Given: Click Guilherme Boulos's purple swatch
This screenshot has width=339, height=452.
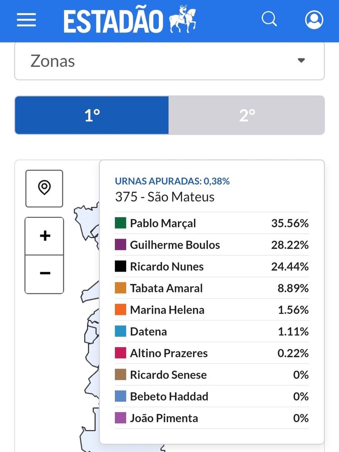Looking at the screenshot, I should pyautogui.click(x=120, y=245).
